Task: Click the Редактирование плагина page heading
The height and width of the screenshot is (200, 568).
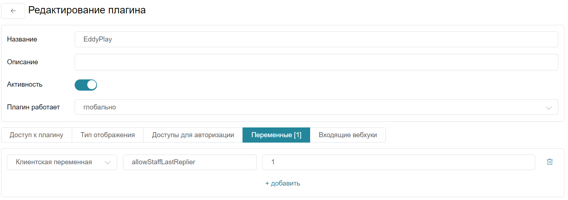Action: [x=87, y=10]
